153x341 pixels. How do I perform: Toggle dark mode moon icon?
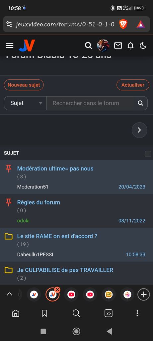(x=143, y=46)
